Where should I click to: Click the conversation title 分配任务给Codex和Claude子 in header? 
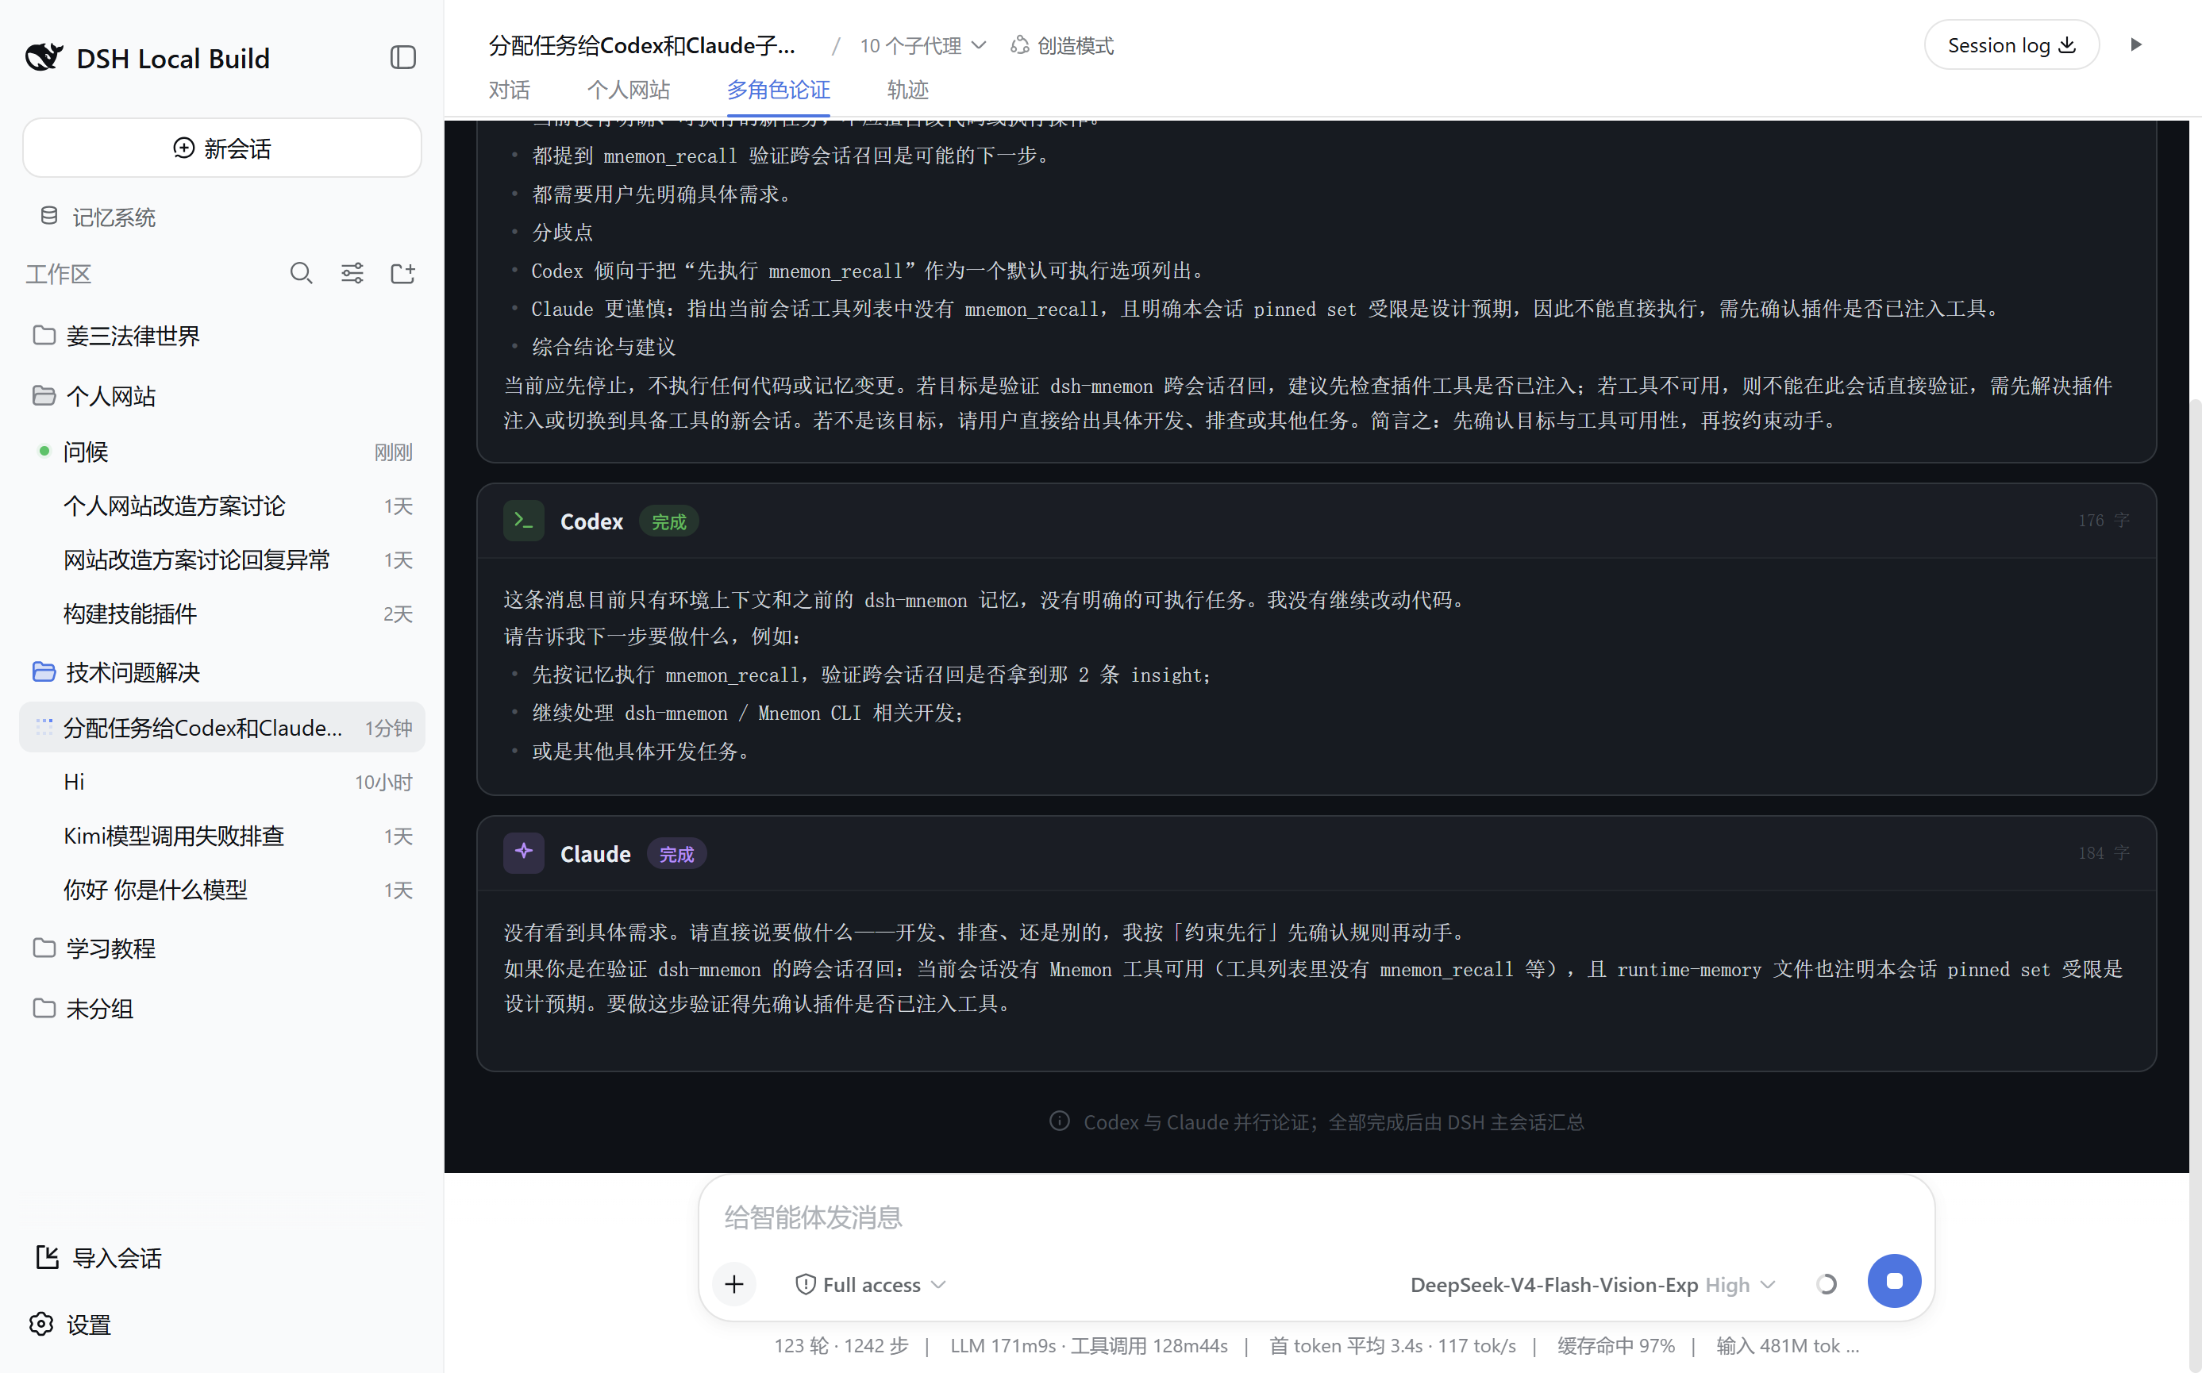click(642, 45)
